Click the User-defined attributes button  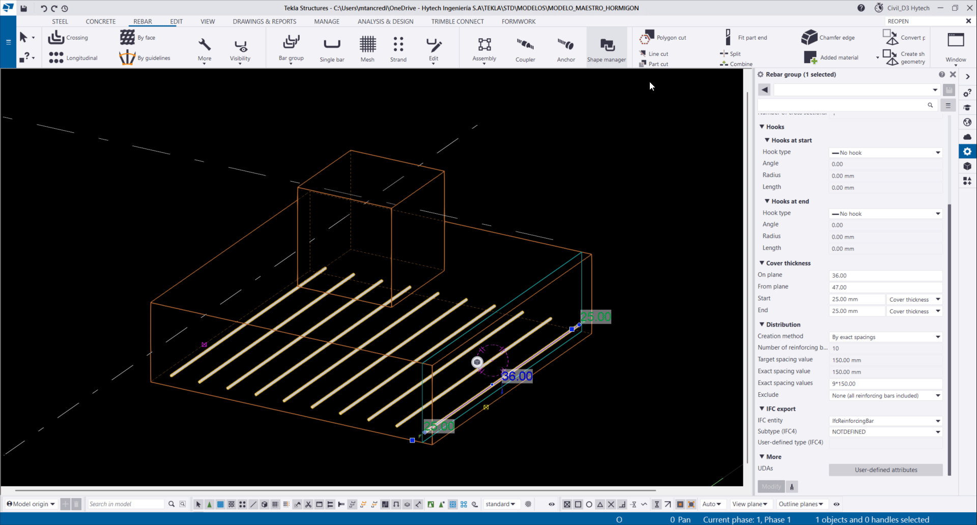click(885, 470)
